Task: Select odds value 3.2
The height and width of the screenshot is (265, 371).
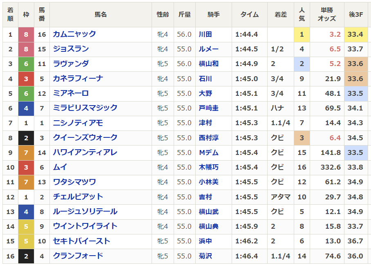Action: click(x=335, y=35)
